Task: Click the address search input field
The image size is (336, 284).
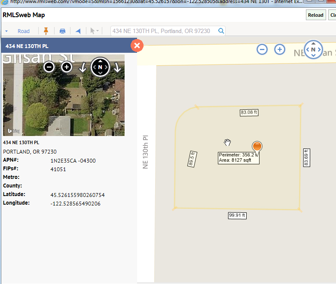Action: (163, 31)
